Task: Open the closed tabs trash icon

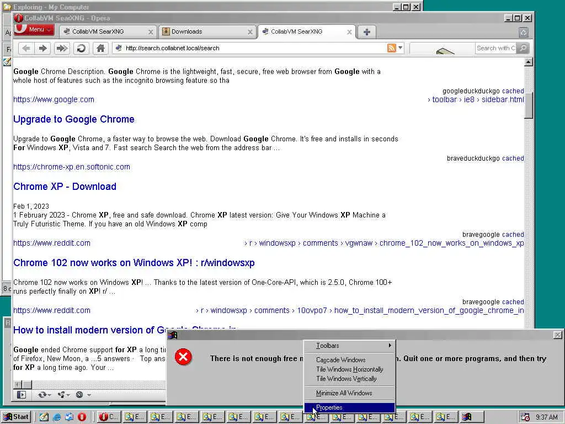Action: click(524, 33)
